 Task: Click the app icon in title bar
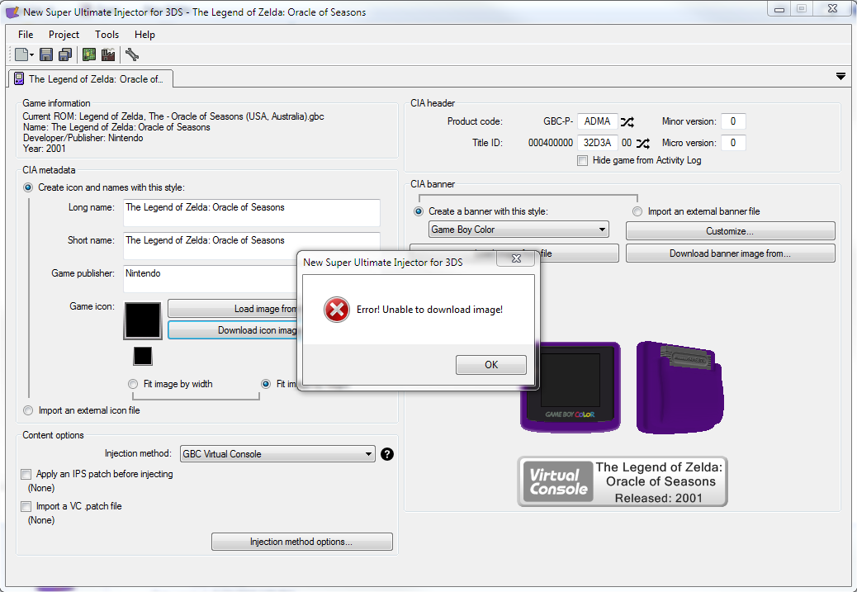coord(12,12)
